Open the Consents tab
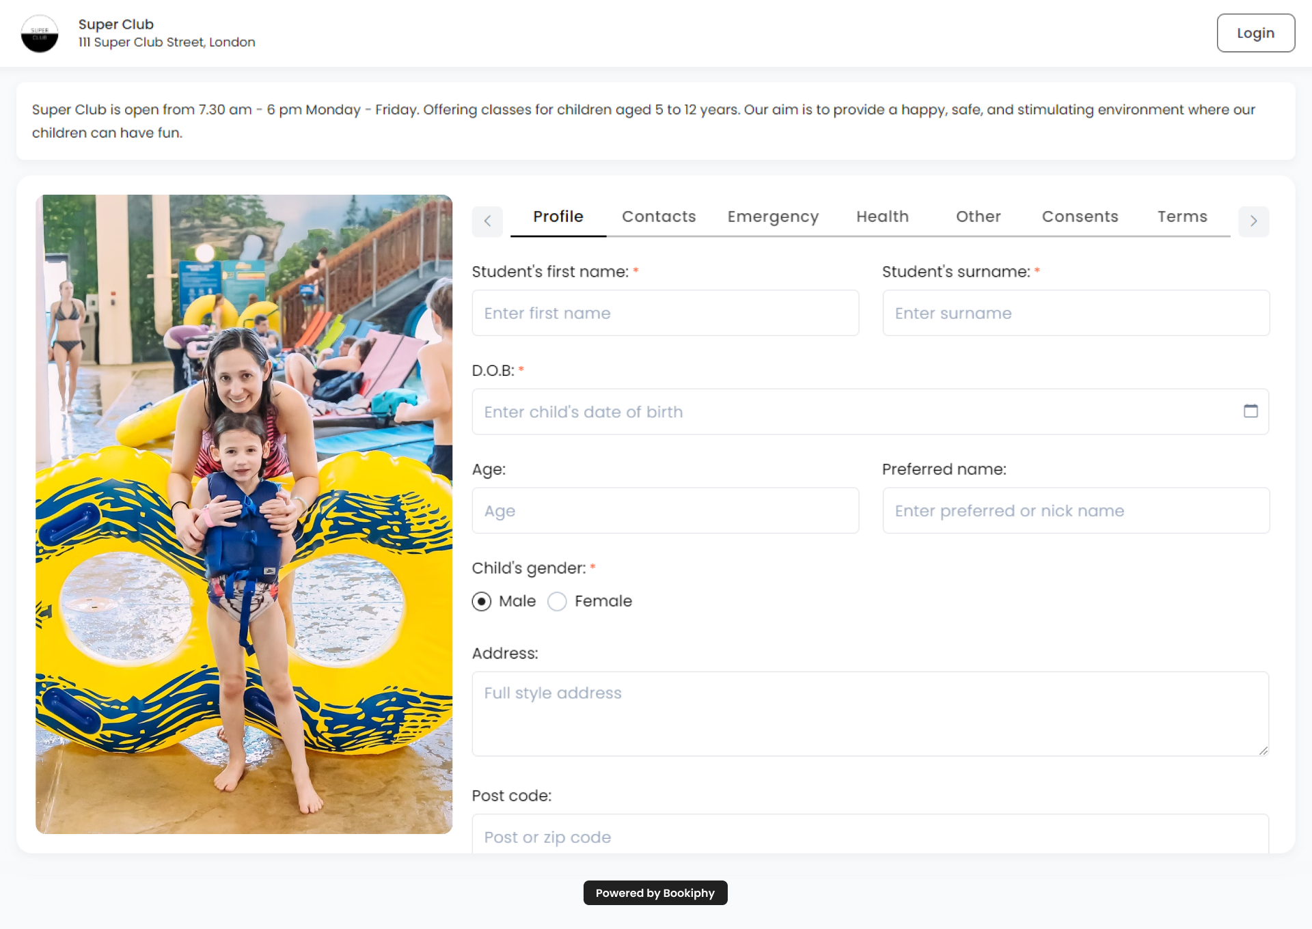 [x=1080, y=217]
